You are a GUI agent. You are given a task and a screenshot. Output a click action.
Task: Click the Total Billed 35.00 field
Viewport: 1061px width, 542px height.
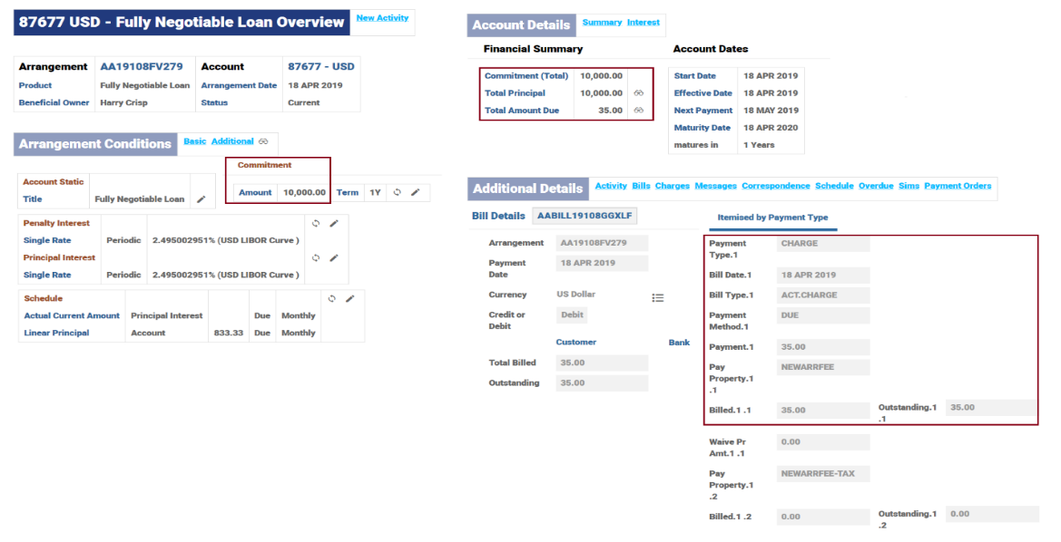(602, 363)
